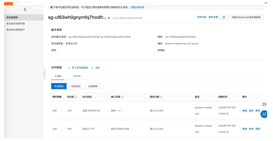Switch to the 出方向 tab
The height and width of the screenshot is (141, 273).
coord(77,76)
